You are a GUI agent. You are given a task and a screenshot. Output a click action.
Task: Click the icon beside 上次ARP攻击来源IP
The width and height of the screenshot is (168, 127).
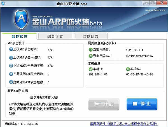coord(11,57)
